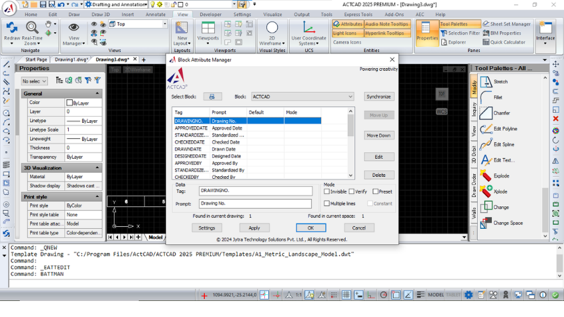Open User Coordinate Systems tool
The height and width of the screenshot is (317, 564).
[x=308, y=33]
